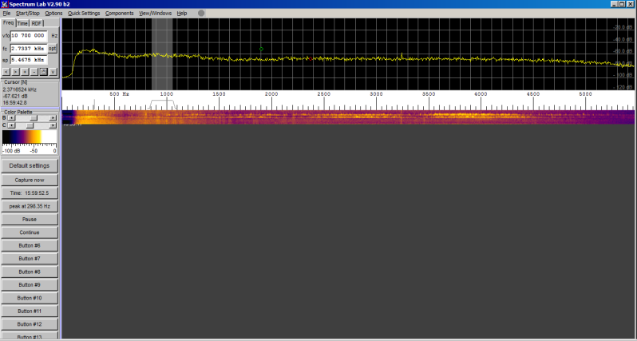Click right arrow of contrast C slider
637x341 pixels.
click(x=53, y=125)
